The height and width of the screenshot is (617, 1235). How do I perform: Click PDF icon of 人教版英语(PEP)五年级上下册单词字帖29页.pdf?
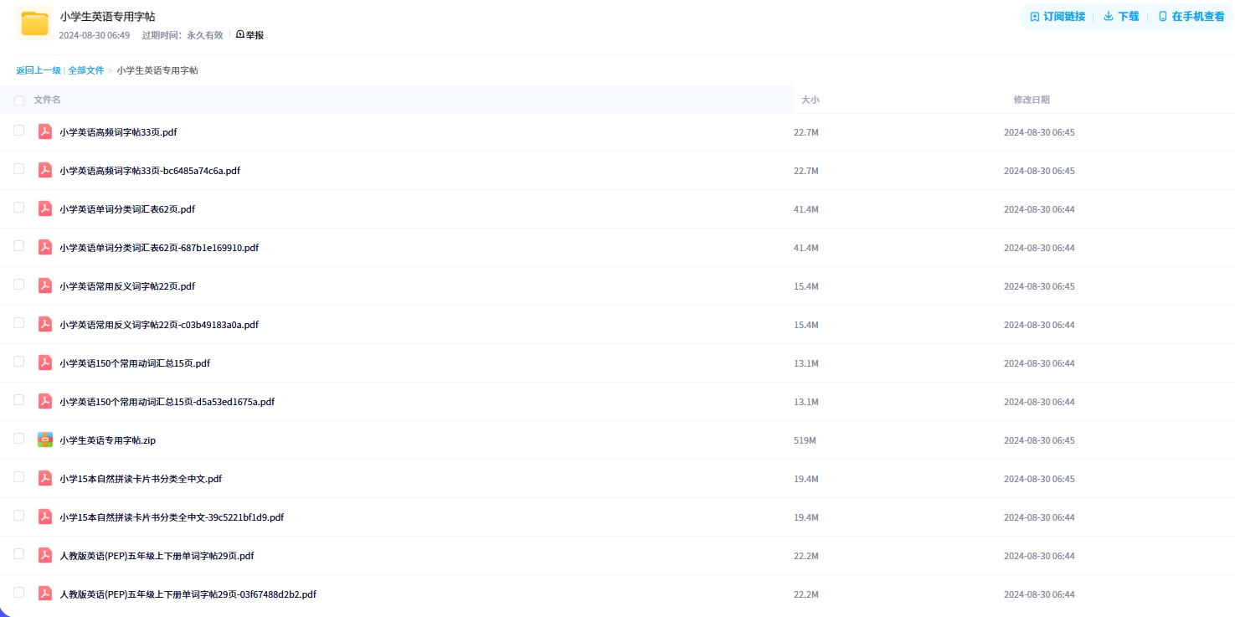[x=45, y=555]
